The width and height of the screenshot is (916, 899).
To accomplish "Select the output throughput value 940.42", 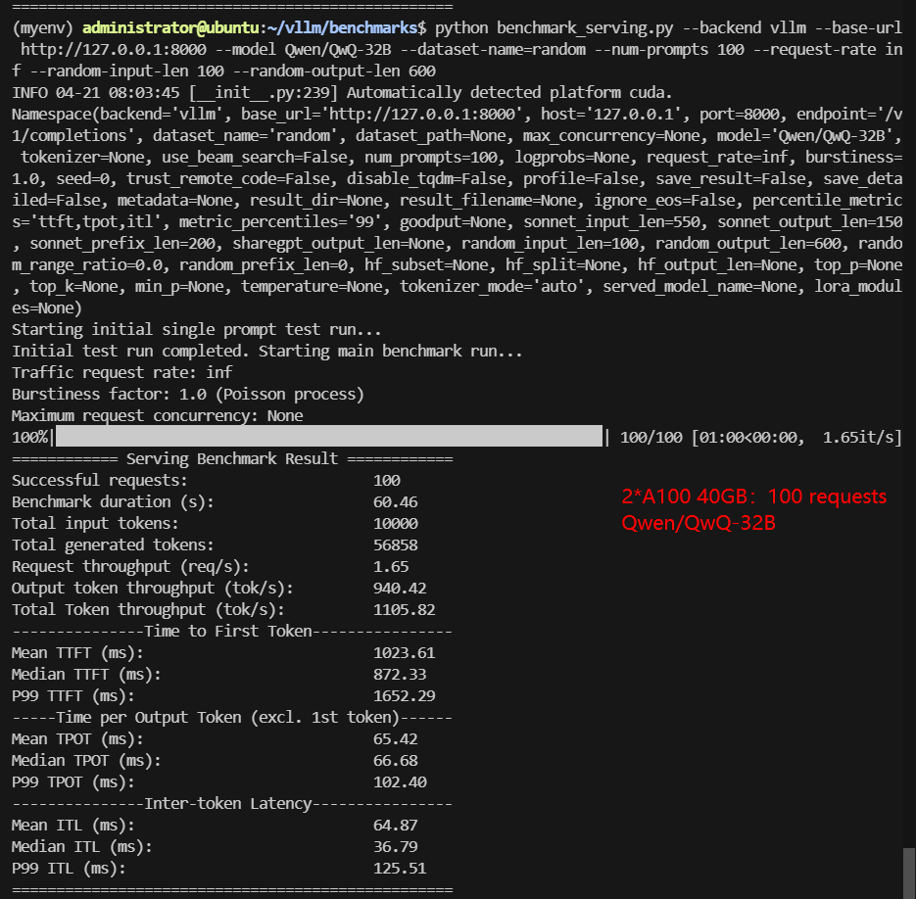I will click(400, 589).
